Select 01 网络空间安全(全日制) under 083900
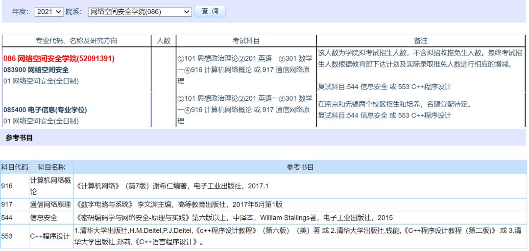Viewport: 529px width, 251px height. click(x=41, y=81)
